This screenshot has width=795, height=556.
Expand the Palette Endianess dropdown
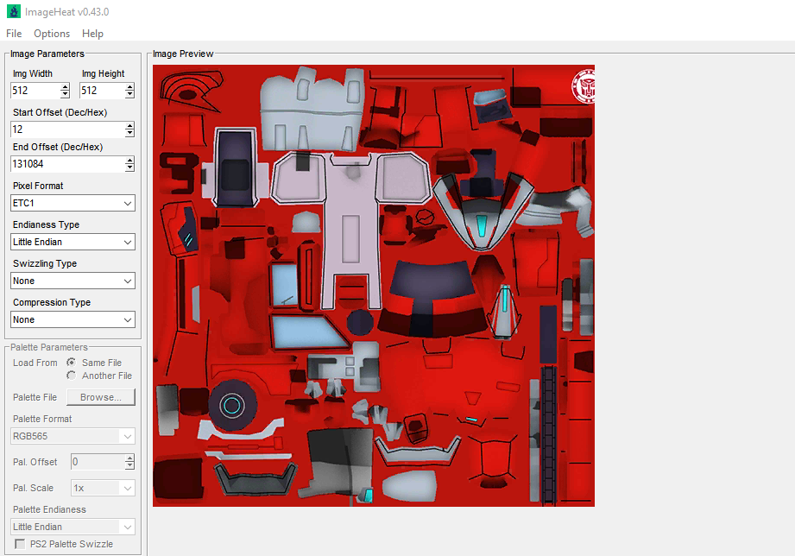click(73, 527)
